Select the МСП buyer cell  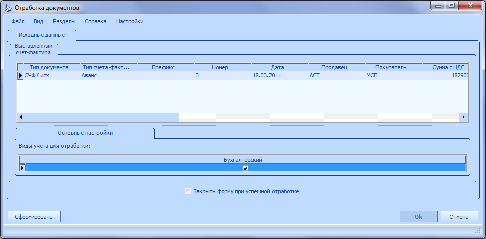(x=394, y=75)
